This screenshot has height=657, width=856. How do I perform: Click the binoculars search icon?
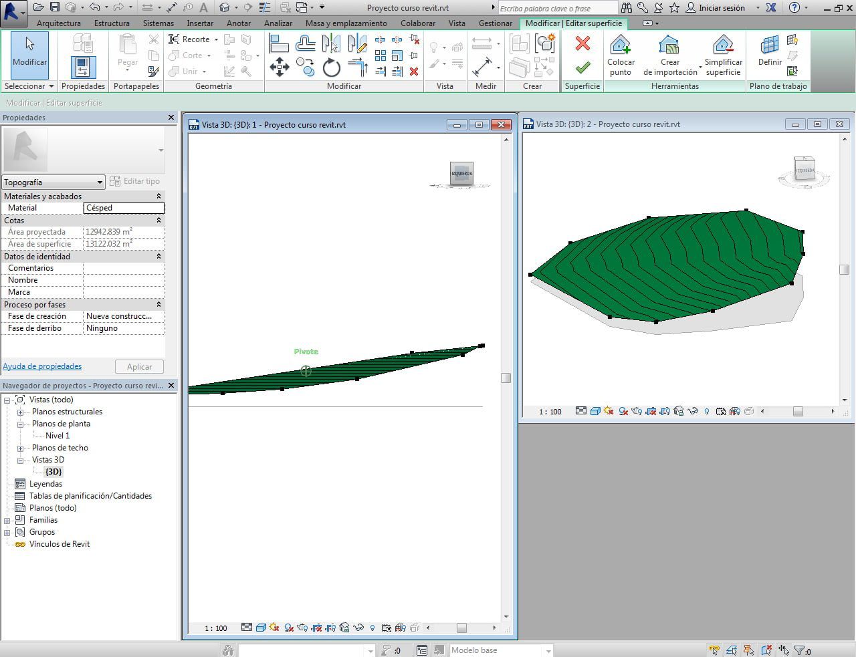click(627, 8)
